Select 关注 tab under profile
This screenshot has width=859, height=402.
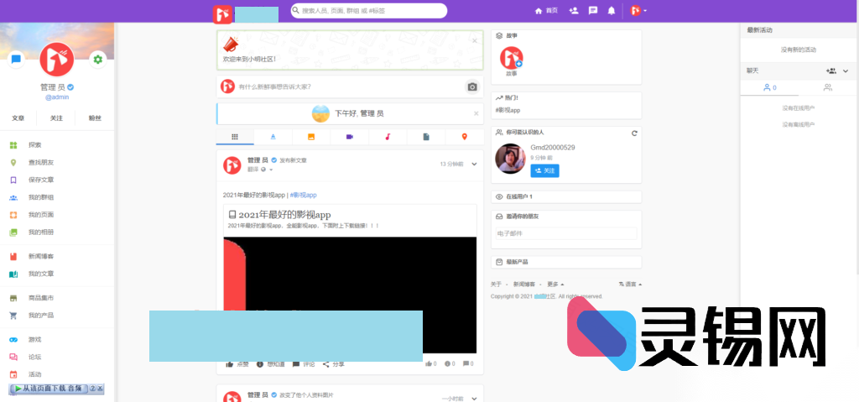click(x=56, y=117)
